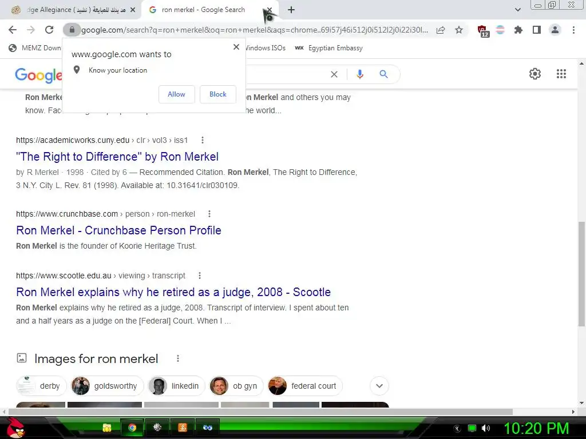Open the Chrome three-dot menu

click(x=573, y=30)
